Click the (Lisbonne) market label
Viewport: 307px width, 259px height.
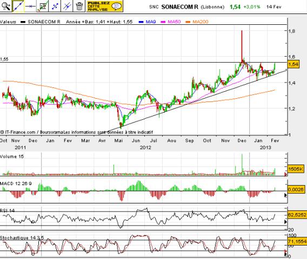(x=212, y=7)
